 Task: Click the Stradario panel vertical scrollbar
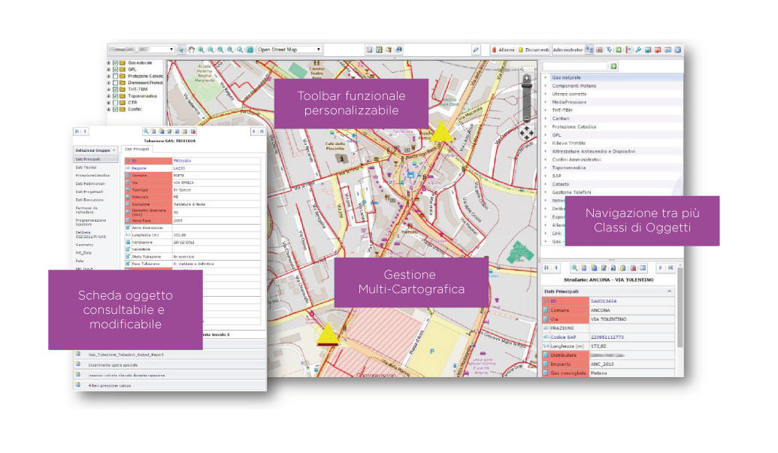680,307
